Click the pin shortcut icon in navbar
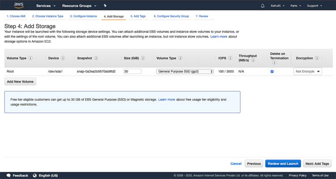Viewport: 336px width, 179px height. pos(105,6)
